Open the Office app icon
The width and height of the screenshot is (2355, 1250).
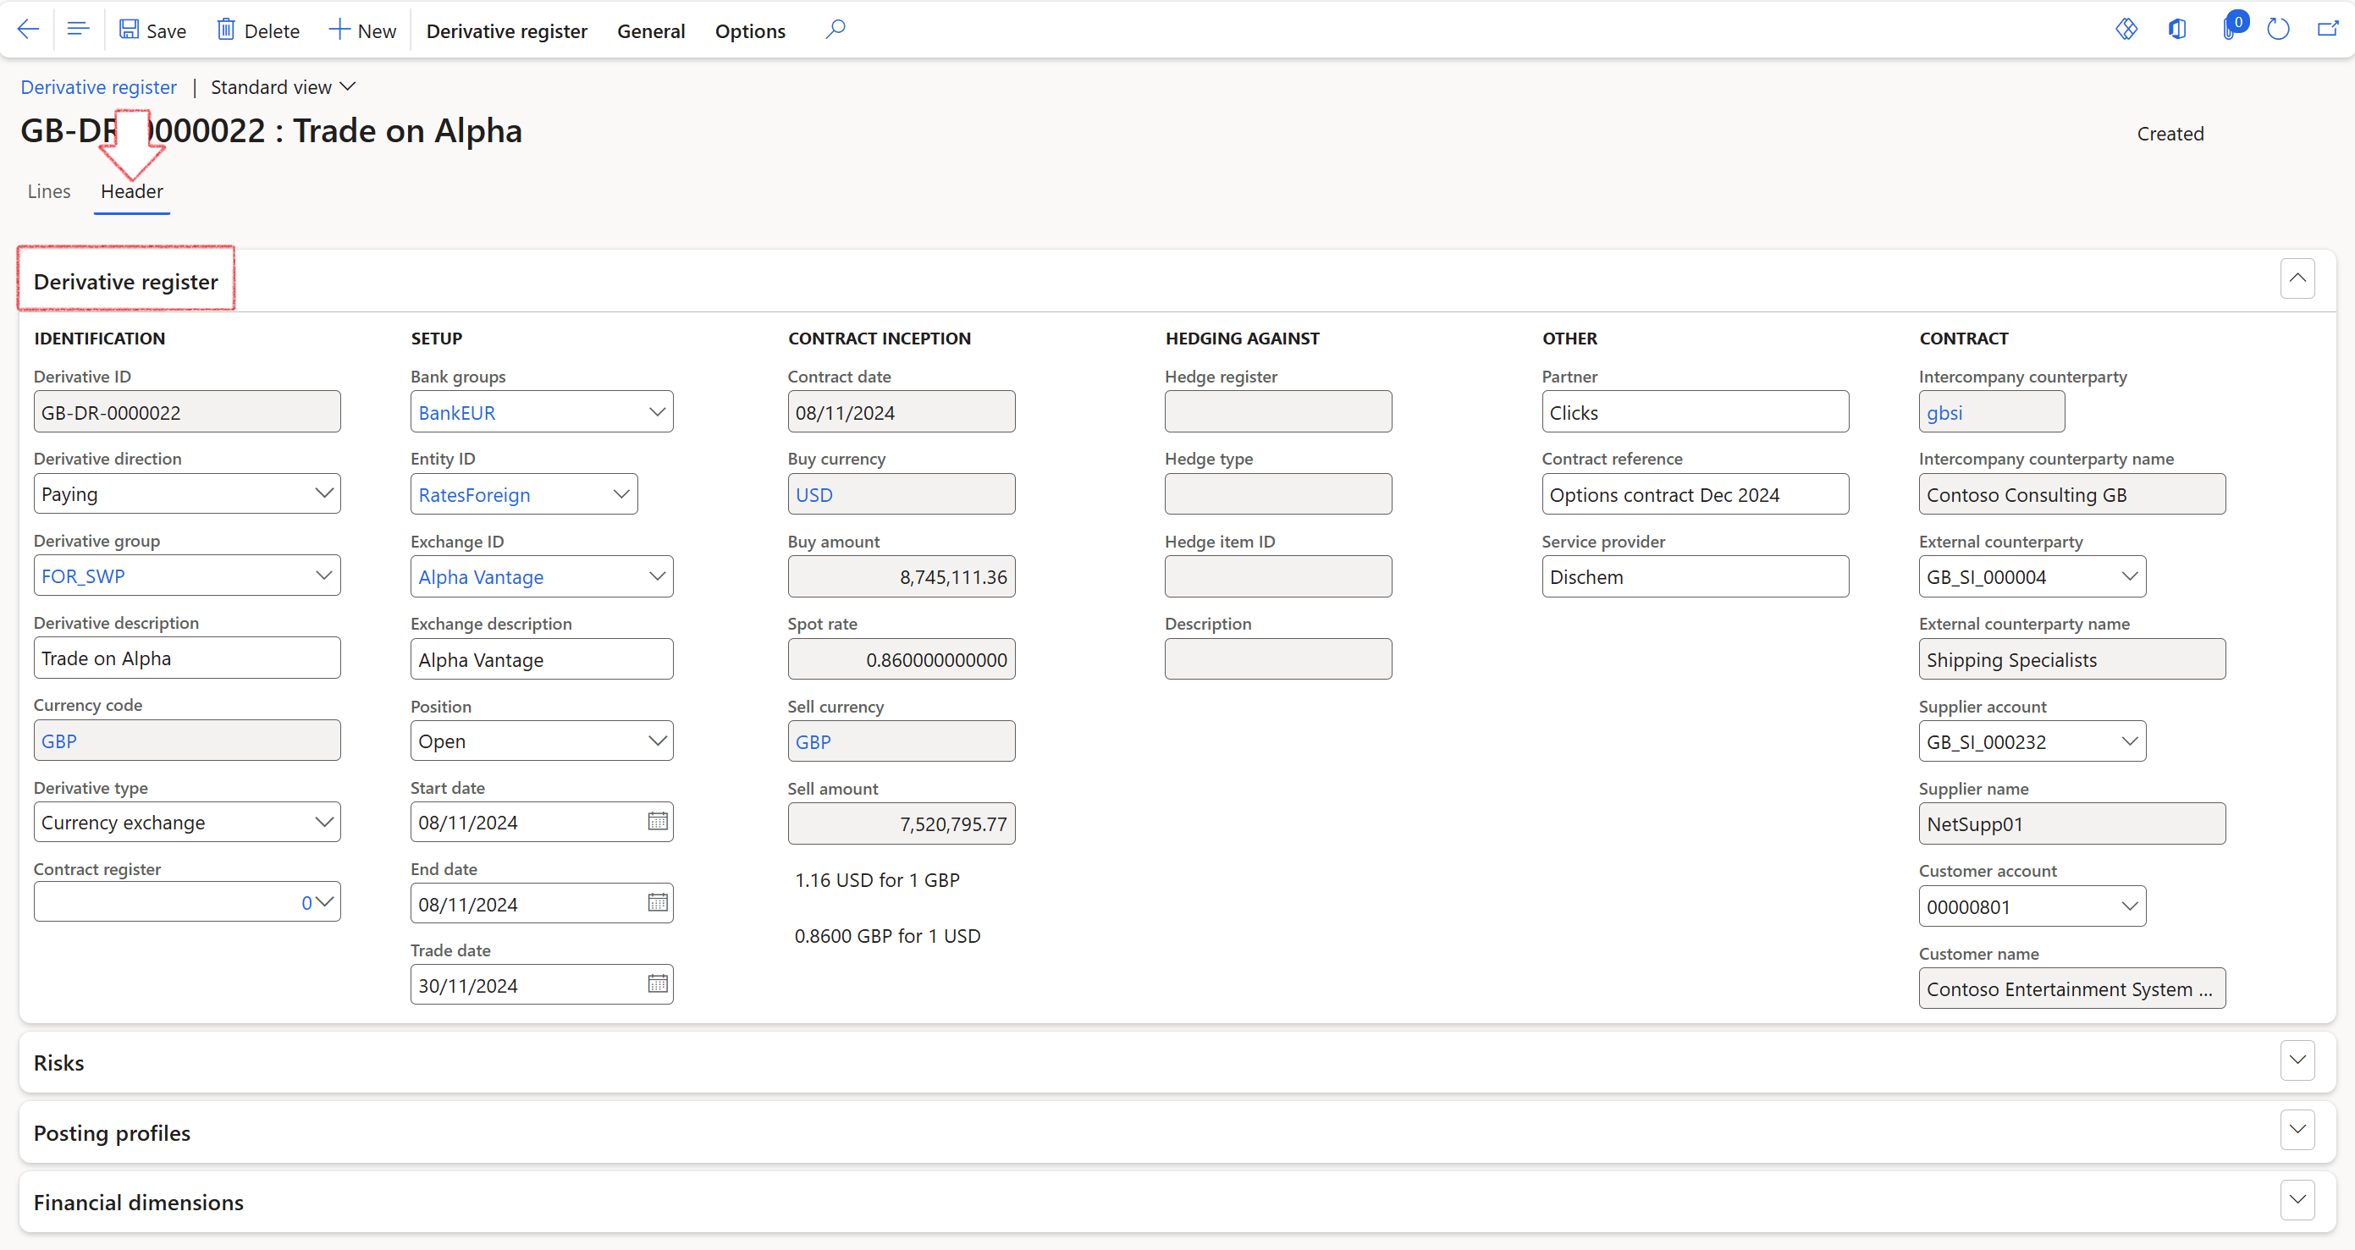2177,30
